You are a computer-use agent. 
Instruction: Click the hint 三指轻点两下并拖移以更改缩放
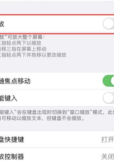click(x=33, y=55)
